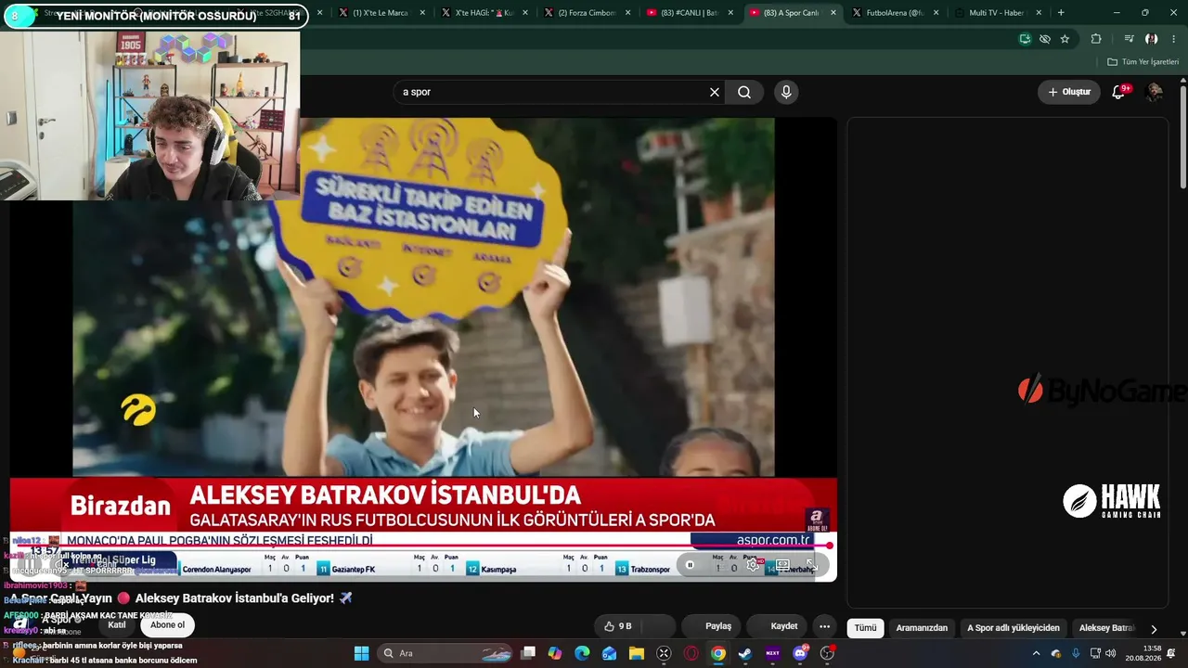Image resolution: width=1188 pixels, height=668 pixels.
Task: Start voice search with the microphone icon
Action: pos(786,92)
